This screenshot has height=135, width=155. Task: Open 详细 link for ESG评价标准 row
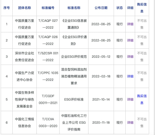(x=130, y=100)
